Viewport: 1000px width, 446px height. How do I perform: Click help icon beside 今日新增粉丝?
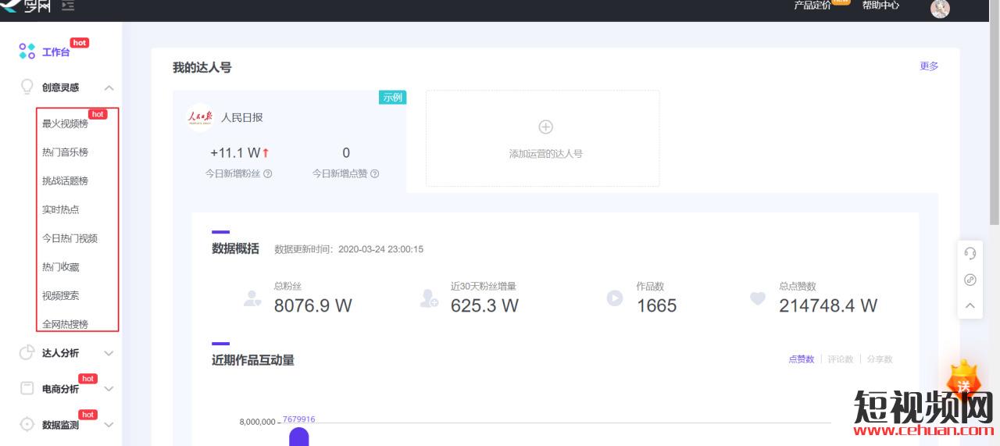[x=268, y=174]
